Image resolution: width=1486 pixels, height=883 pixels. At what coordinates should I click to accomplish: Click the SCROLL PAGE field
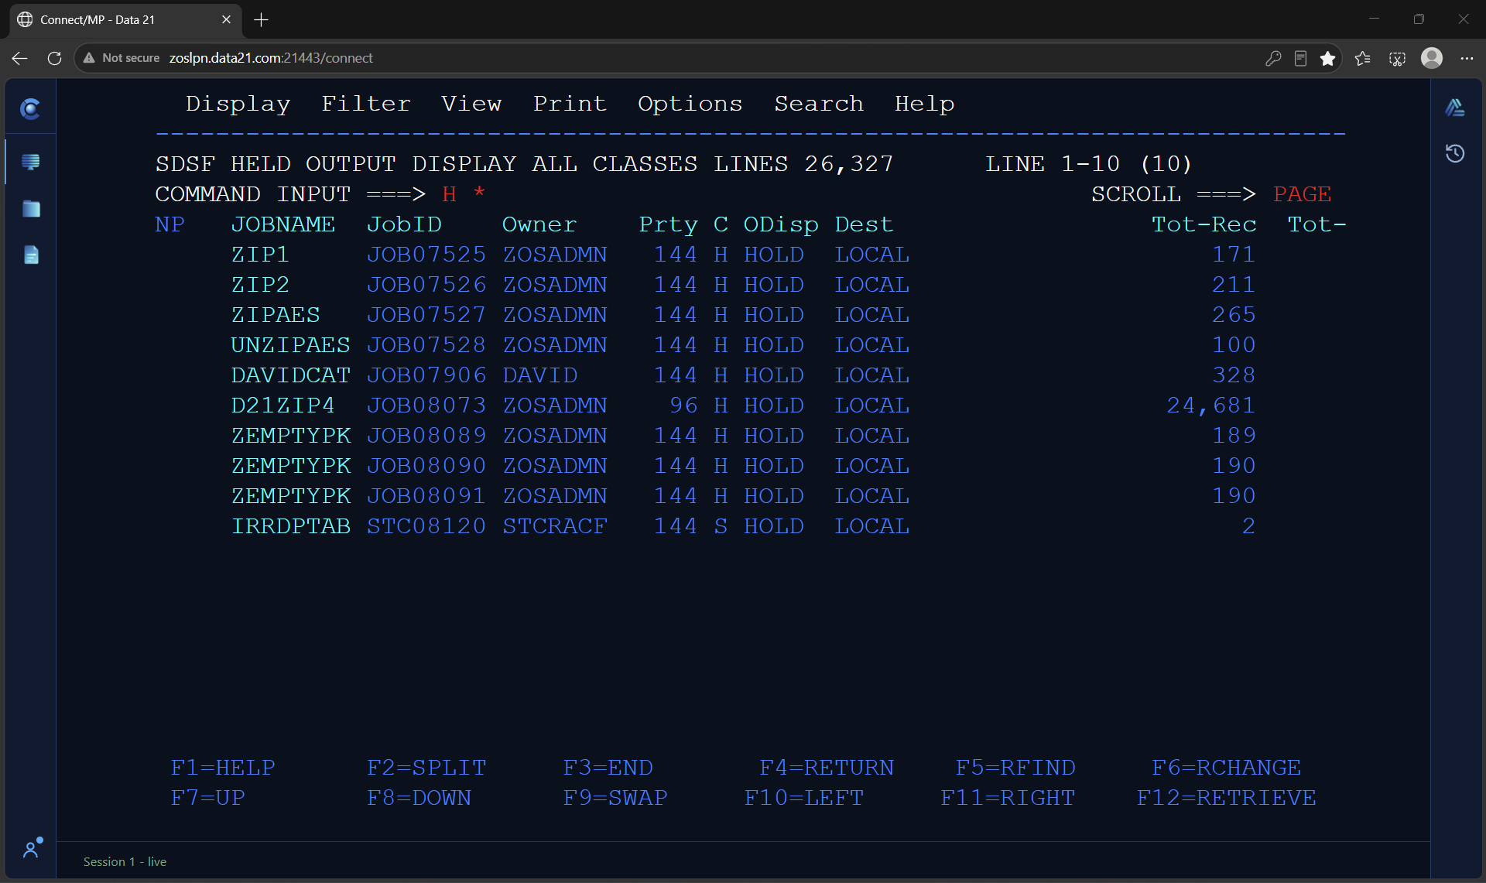coord(1303,194)
